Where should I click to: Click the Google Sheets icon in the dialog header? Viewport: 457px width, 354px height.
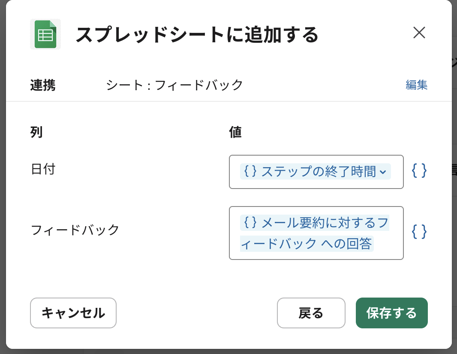(45, 34)
